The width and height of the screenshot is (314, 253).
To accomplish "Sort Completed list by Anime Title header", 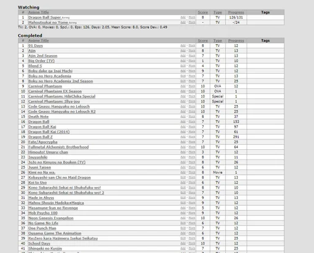I will coord(39,41).
